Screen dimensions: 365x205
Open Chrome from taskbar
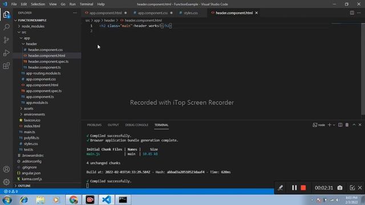[74, 200]
